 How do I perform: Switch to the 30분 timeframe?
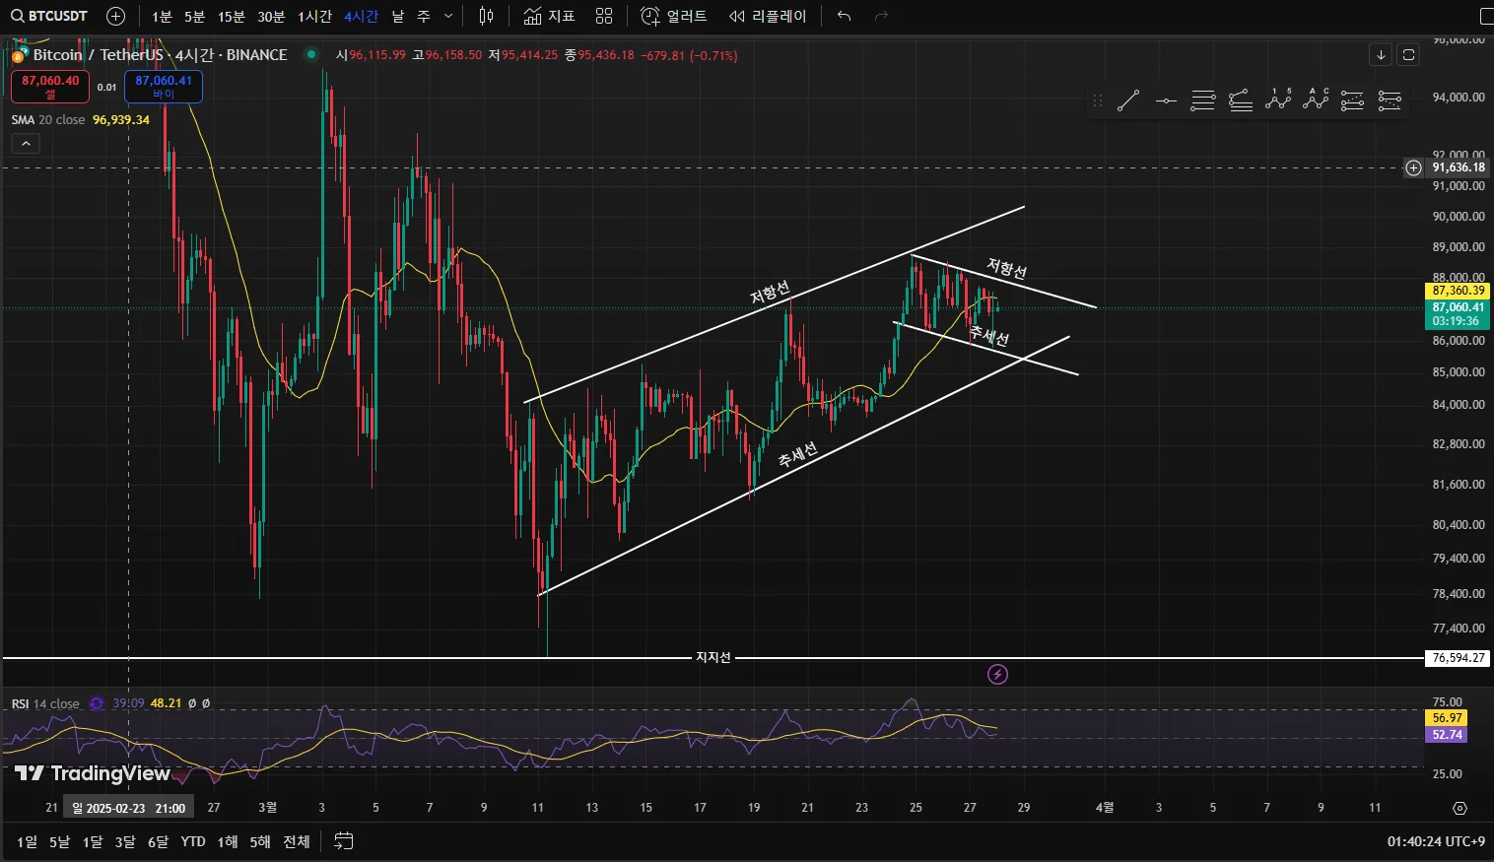[271, 16]
